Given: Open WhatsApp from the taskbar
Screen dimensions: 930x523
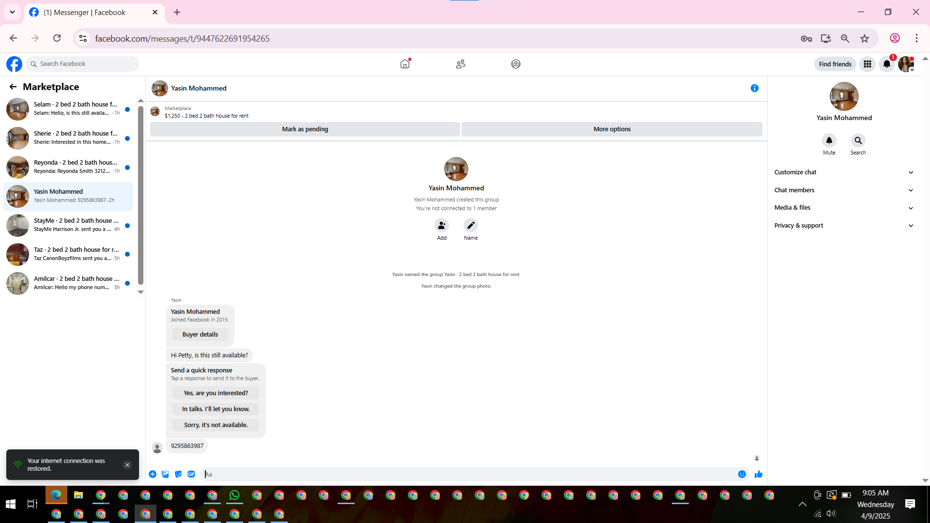Looking at the screenshot, I should click(x=234, y=495).
